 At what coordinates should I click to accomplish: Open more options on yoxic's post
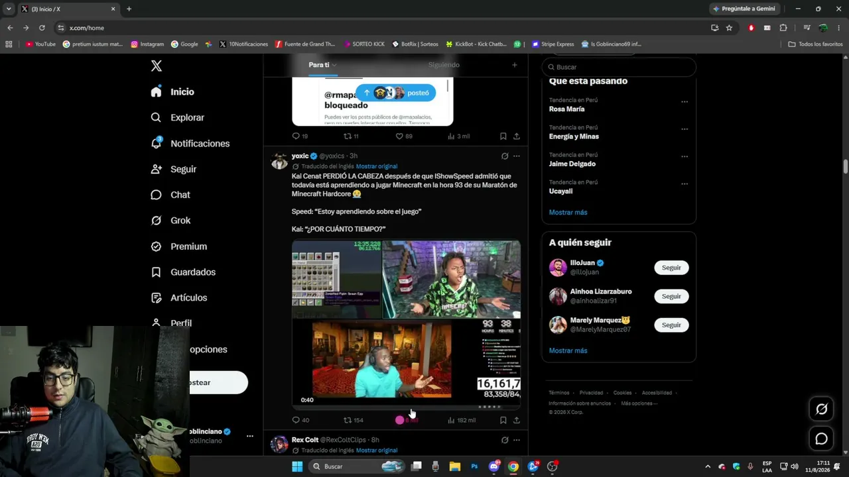pyautogui.click(x=517, y=156)
